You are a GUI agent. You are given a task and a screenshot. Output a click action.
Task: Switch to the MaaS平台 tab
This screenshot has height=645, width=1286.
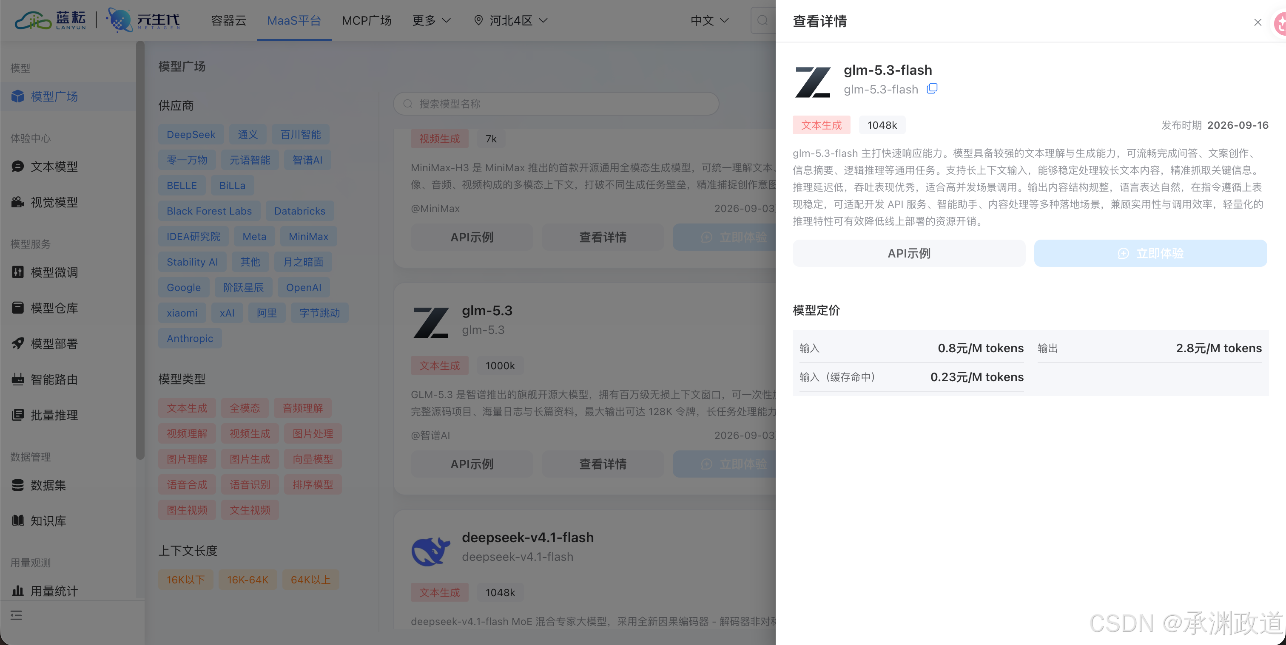coord(294,20)
